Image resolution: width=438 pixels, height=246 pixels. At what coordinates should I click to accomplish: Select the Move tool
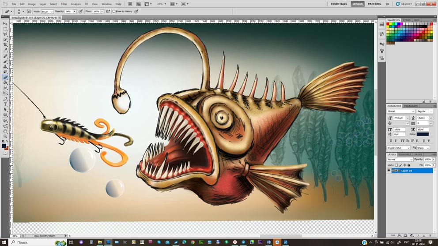(5, 24)
